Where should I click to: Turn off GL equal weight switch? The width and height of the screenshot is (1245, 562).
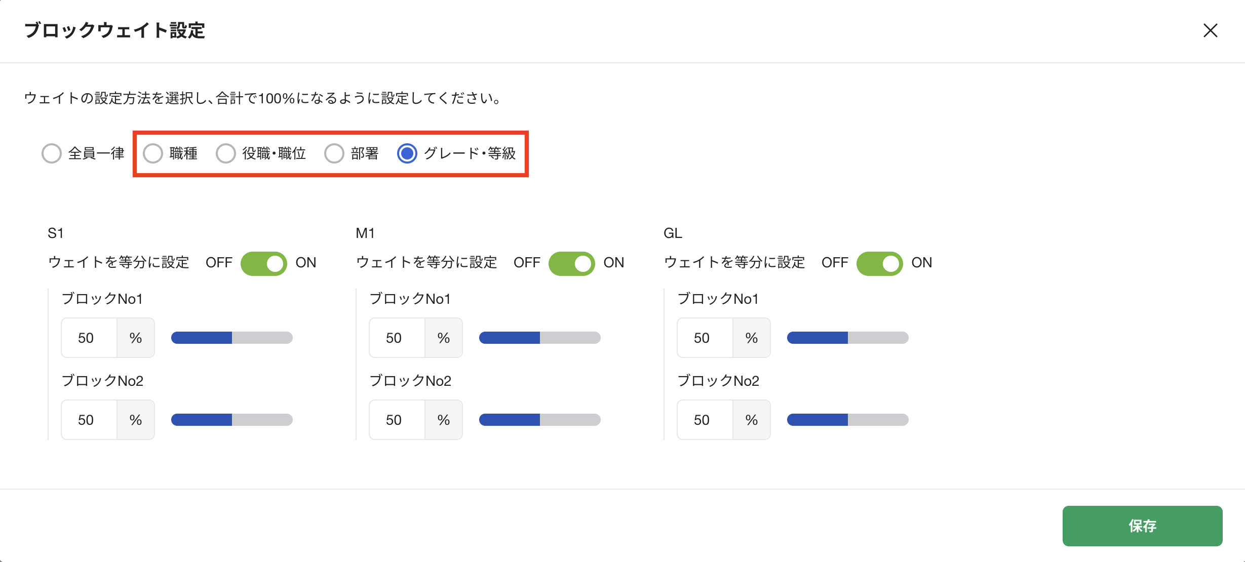(x=879, y=263)
